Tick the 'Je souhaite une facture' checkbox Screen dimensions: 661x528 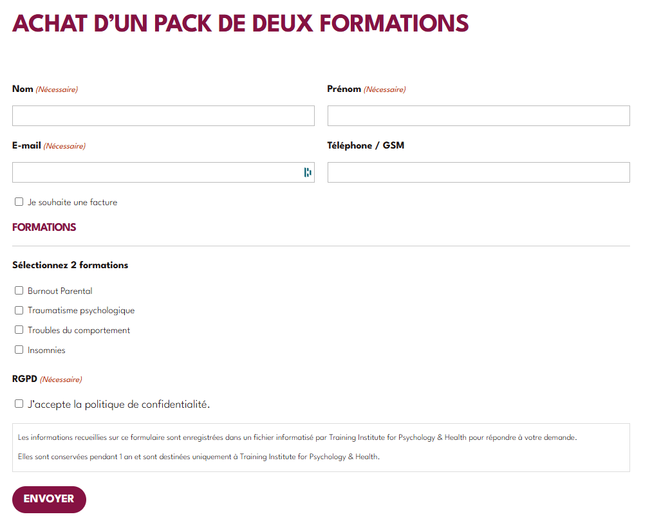click(x=19, y=202)
